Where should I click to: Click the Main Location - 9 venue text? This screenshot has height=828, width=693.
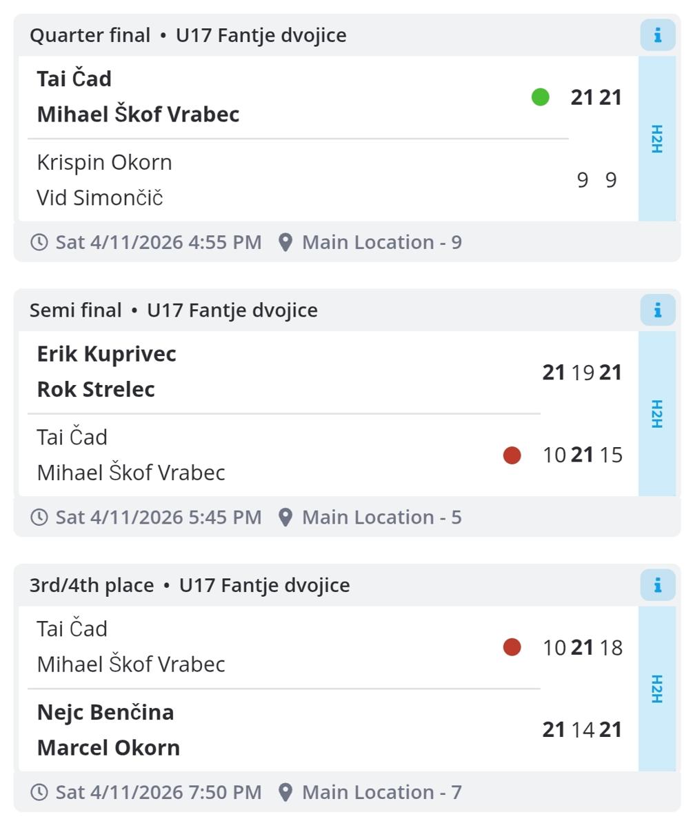381,242
